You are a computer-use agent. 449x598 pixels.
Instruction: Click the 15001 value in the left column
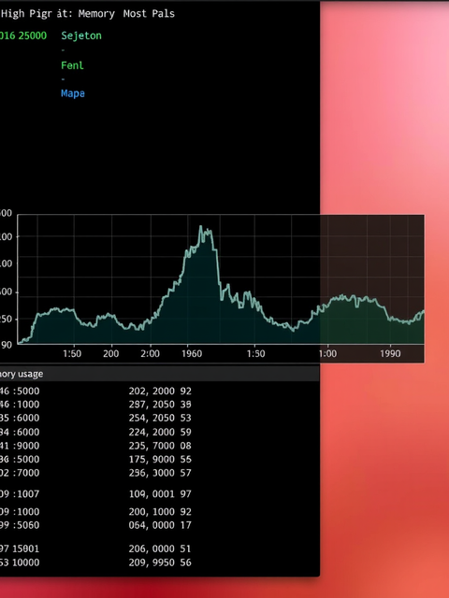pyautogui.click(x=26, y=548)
